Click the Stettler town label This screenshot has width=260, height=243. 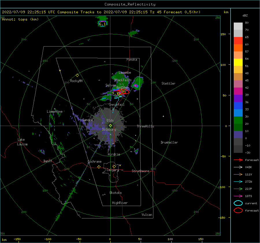(x=168, y=84)
